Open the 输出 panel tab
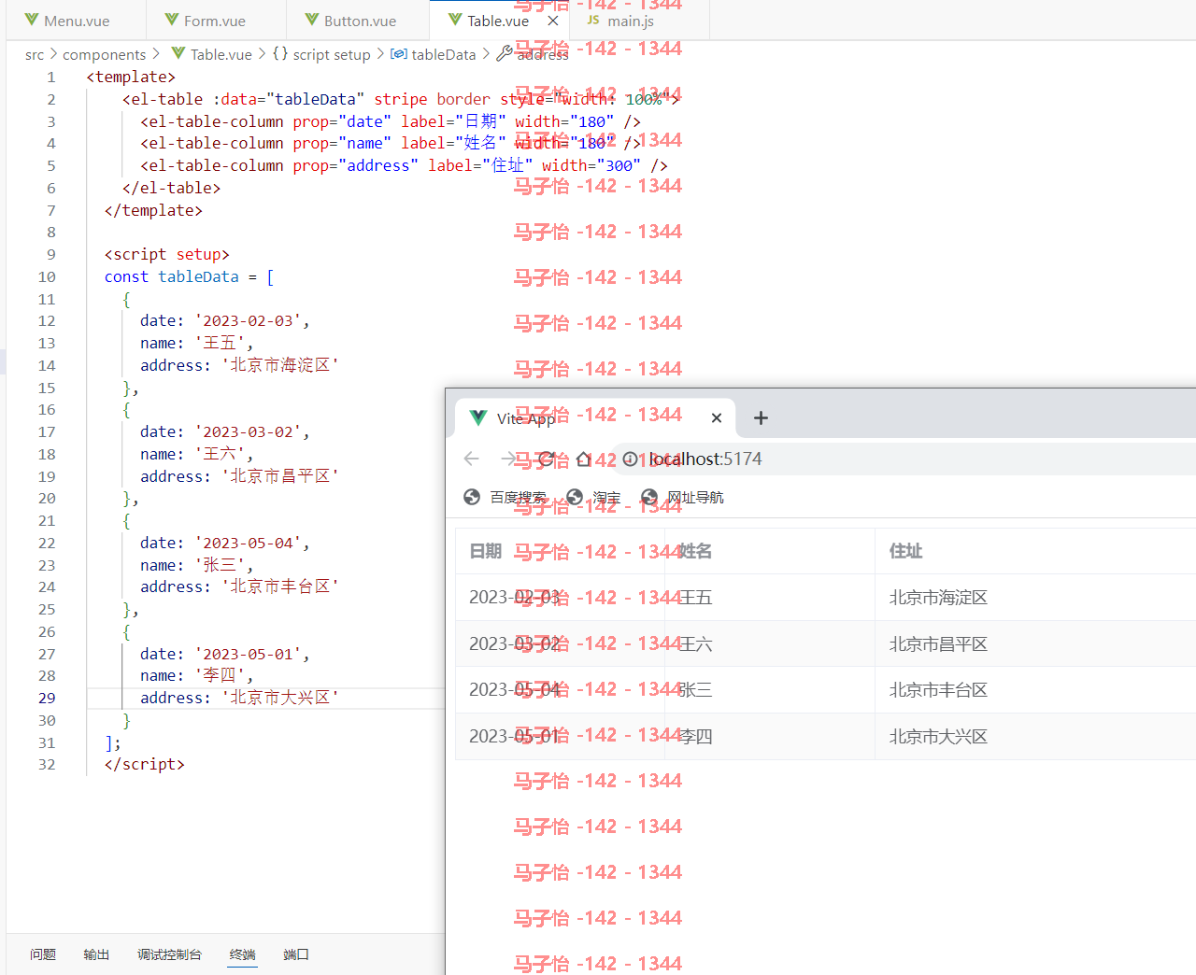Viewport: 1196px width, 975px height. pyautogui.click(x=96, y=954)
